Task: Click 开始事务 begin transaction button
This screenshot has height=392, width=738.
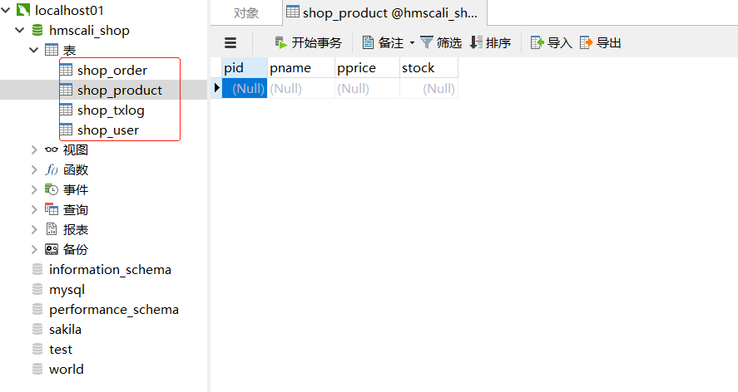Action: point(308,43)
